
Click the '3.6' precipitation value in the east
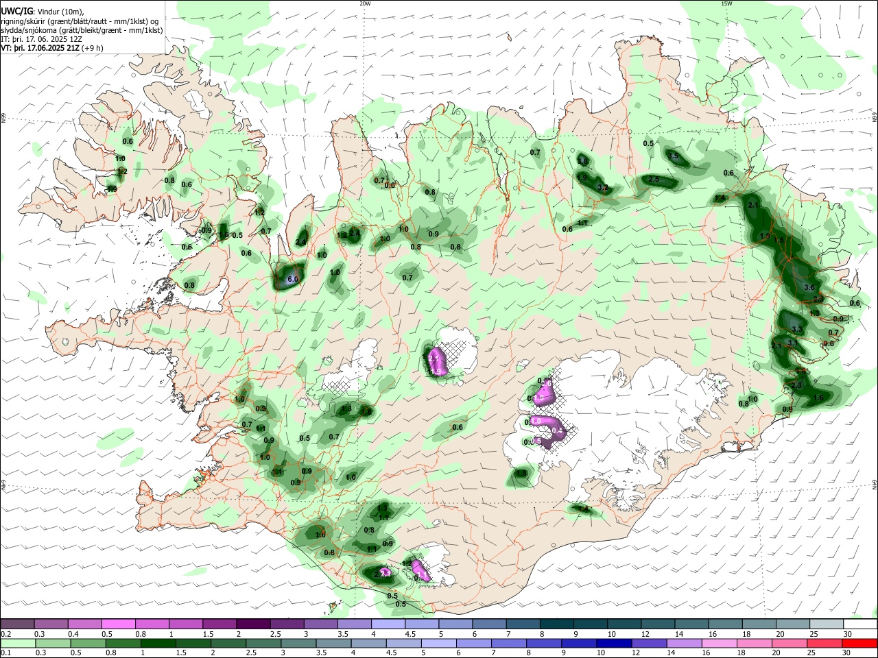tap(809, 287)
